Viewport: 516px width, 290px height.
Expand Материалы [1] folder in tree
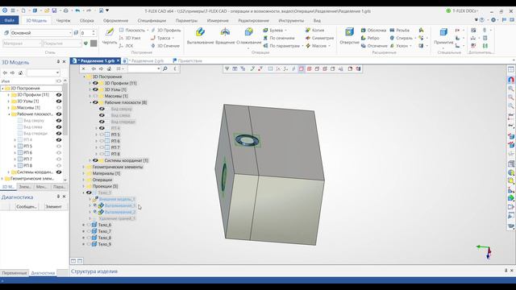(x=84, y=173)
